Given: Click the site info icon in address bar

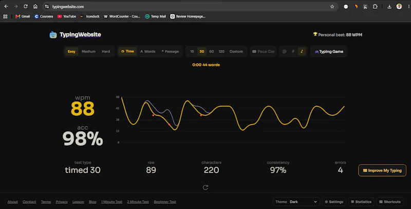Looking at the screenshot, I should click(x=47, y=7).
